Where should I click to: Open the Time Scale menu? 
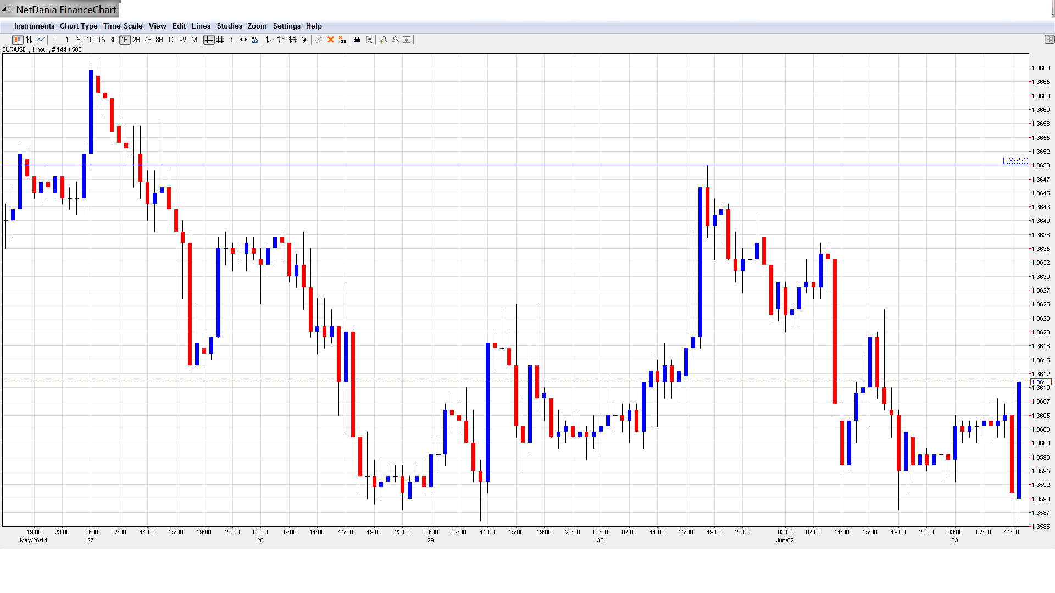(123, 26)
